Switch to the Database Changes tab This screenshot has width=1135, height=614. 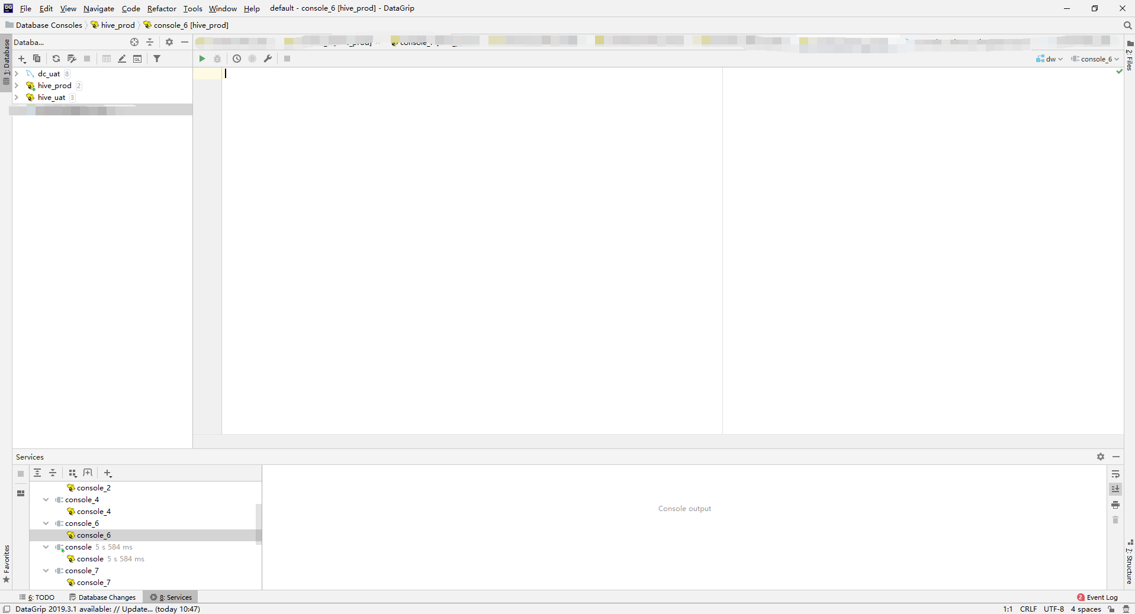click(x=102, y=597)
